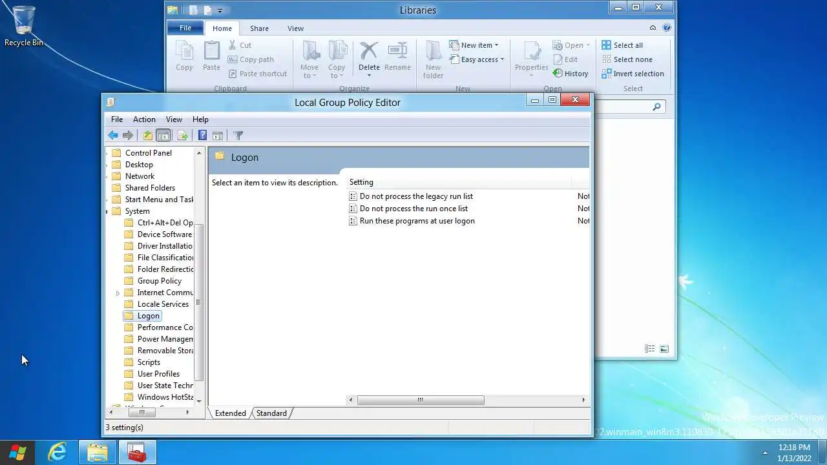Switch Libraries to details view icon
The image size is (827, 465).
(x=650, y=349)
